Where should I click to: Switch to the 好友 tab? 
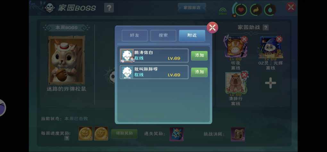135,36
